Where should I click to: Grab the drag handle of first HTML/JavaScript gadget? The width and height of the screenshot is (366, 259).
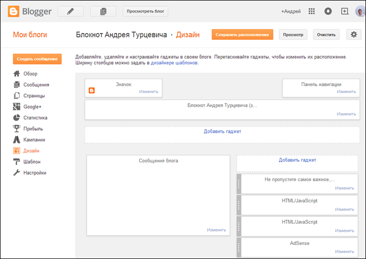(238, 205)
